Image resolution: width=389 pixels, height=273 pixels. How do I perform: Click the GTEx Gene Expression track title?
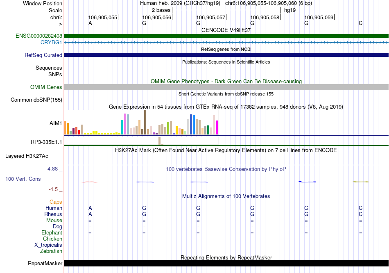coord(226,107)
